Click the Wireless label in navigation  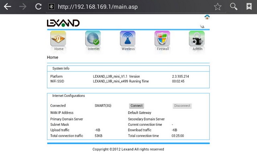pos(128,49)
